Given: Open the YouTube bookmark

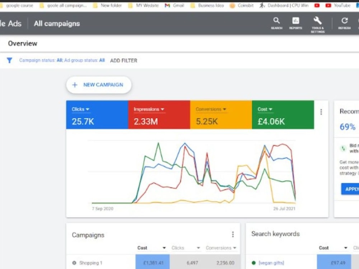Looking at the screenshot, I should 338,5.
